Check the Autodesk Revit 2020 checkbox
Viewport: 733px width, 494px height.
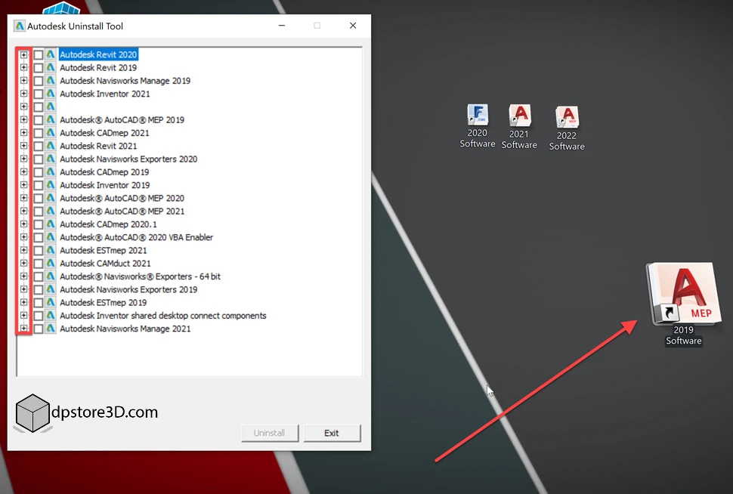[39, 54]
